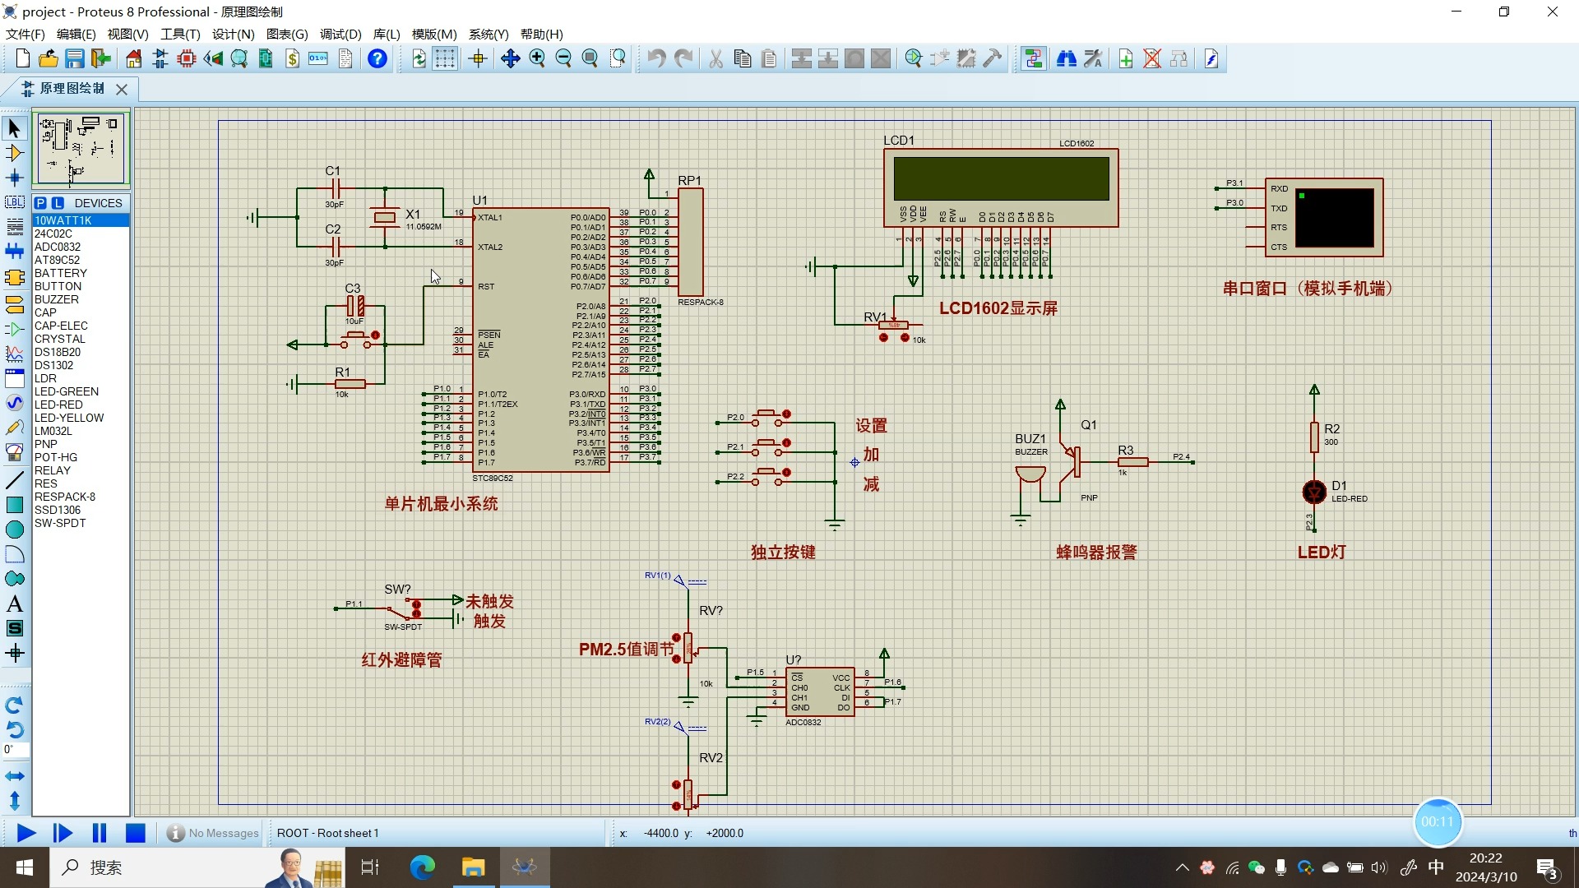Click the X-Mirror horizontal flip icon
The width and height of the screenshot is (1579, 888).
coord(14,775)
